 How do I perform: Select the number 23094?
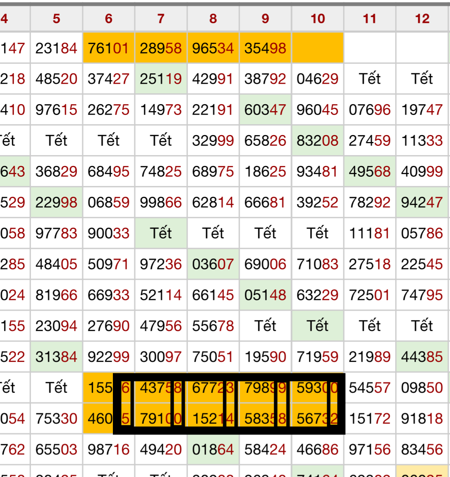(56, 326)
